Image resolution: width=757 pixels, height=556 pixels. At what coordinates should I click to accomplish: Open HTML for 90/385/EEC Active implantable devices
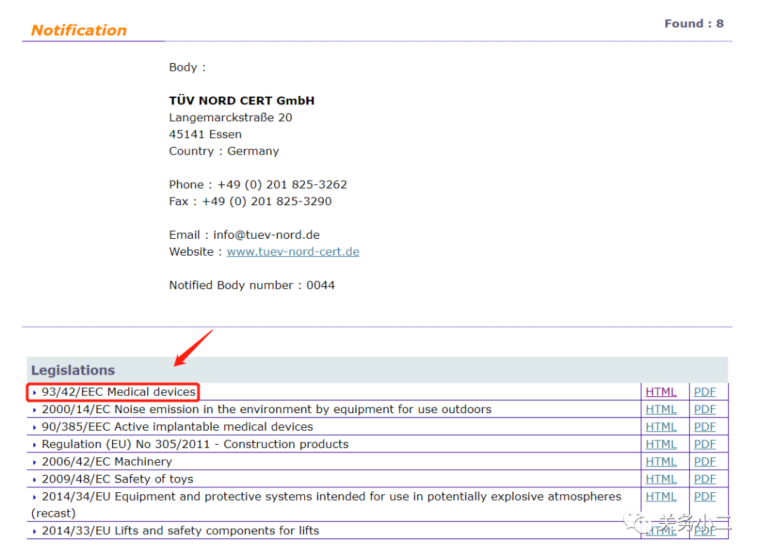tap(661, 426)
